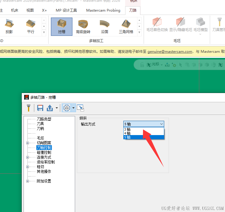Click the red save parameters icon

tap(40, 108)
